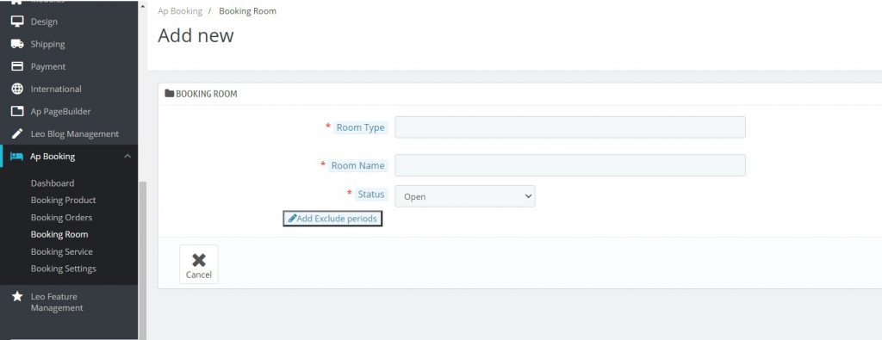Image resolution: width=882 pixels, height=340 pixels.
Task: Click pencil icon in Add Exclude periods
Action: click(292, 218)
